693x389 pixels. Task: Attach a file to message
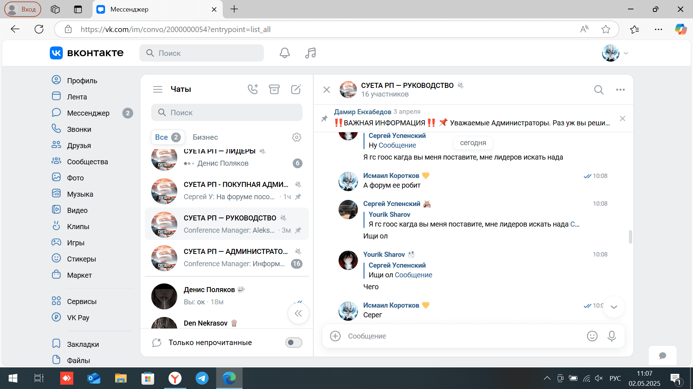(x=335, y=336)
